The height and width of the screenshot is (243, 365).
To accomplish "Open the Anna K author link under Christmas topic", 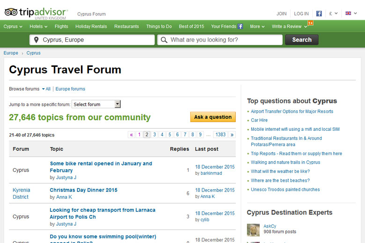I will tap(64, 197).
